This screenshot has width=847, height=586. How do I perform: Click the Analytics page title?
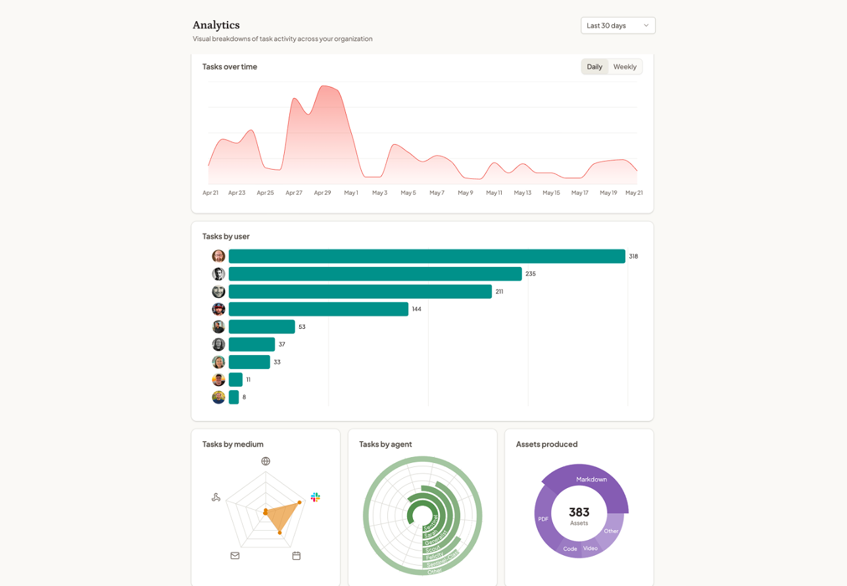[x=216, y=25]
